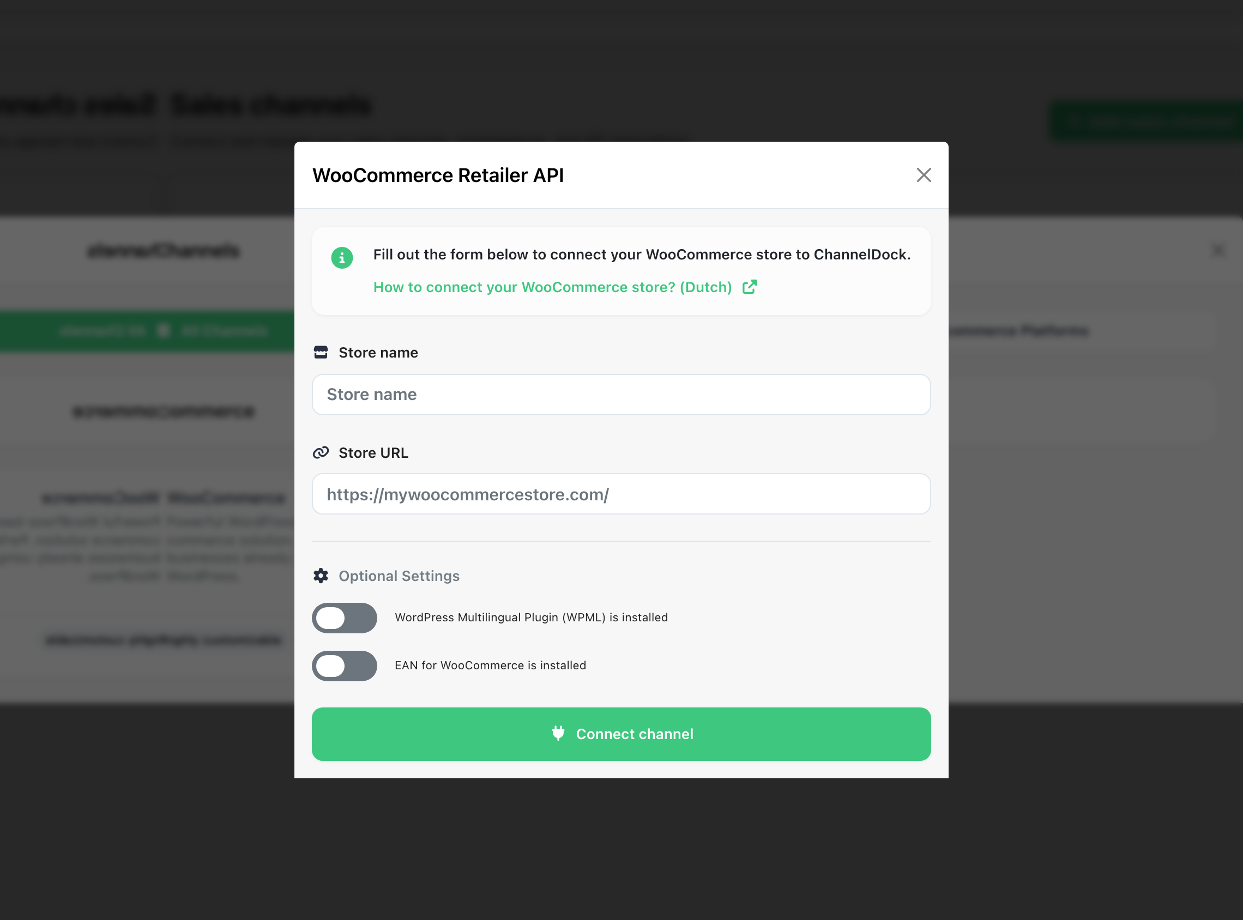
Task: Focus the Store name input field
Action: 621,394
